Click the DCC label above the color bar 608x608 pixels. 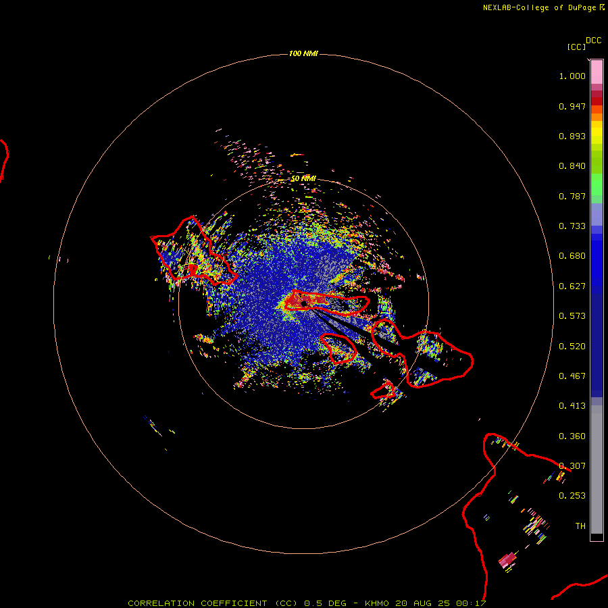pyautogui.click(x=593, y=41)
